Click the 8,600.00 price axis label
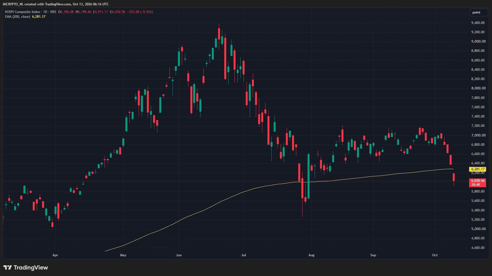The height and width of the screenshot is (276, 492). click(478, 60)
